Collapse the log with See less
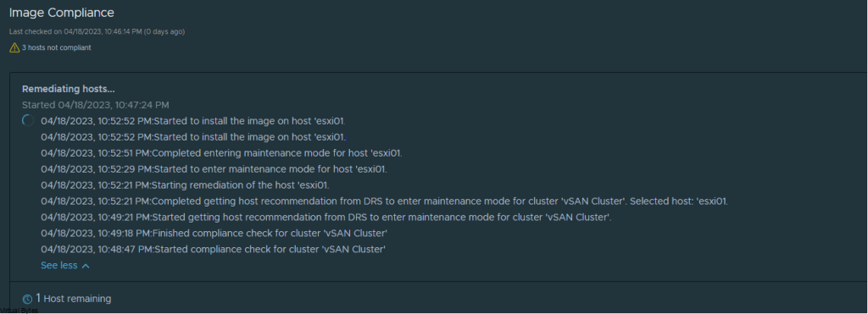This screenshot has width=868, height=314. click(x=65, y=266)
